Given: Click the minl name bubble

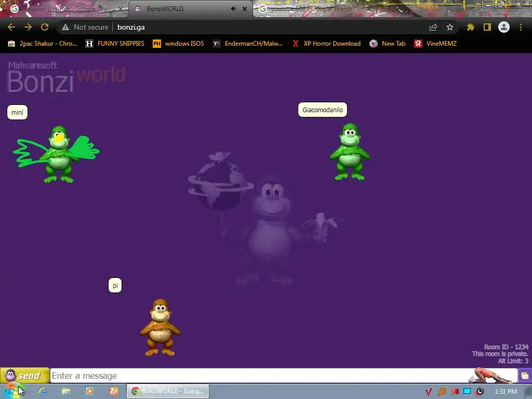Looking at the screenshot, I should [x=17, y=112].
